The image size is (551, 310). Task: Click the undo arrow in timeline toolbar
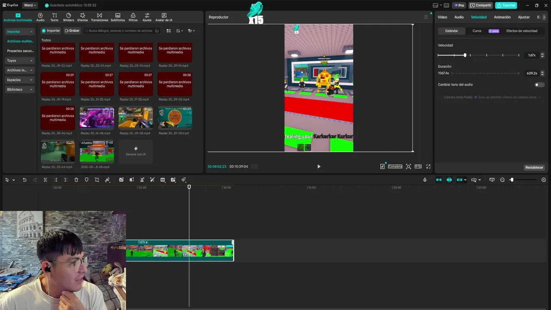pyautogui.click(x=25, y=180)
